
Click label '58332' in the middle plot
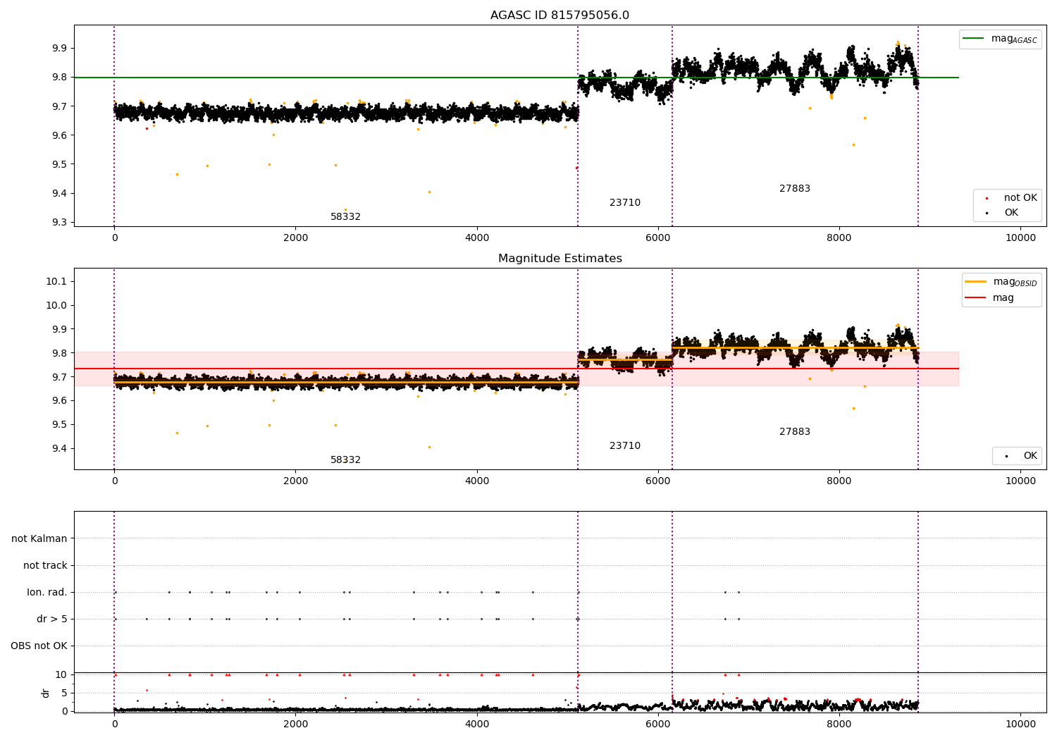pyautogui.click(x=345, y=460)
